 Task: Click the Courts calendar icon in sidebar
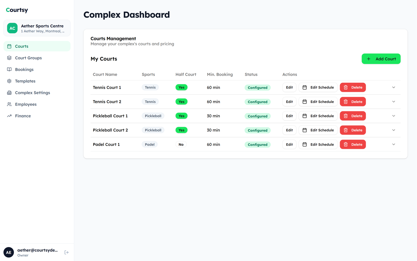coord(9,46)
